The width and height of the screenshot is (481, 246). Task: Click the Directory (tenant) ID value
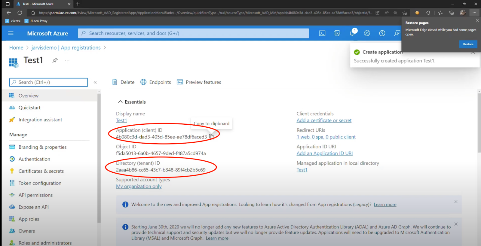coord(161,170)
